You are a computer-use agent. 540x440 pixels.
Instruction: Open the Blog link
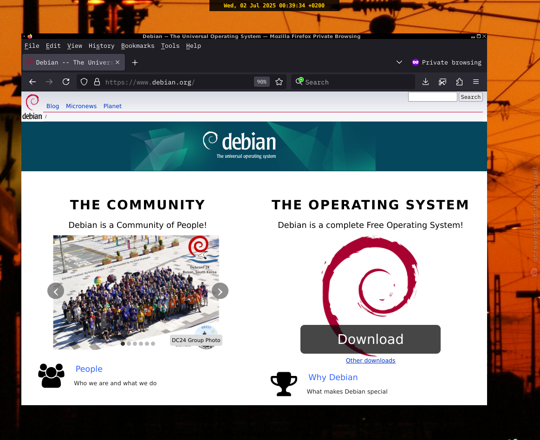(52, 106)
